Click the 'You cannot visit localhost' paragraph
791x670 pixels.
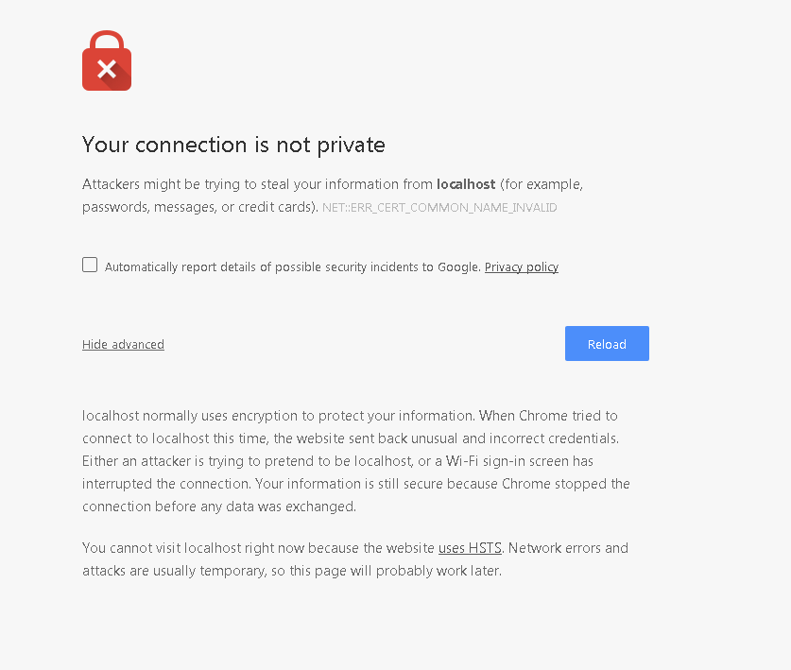[x=255, y=548]
